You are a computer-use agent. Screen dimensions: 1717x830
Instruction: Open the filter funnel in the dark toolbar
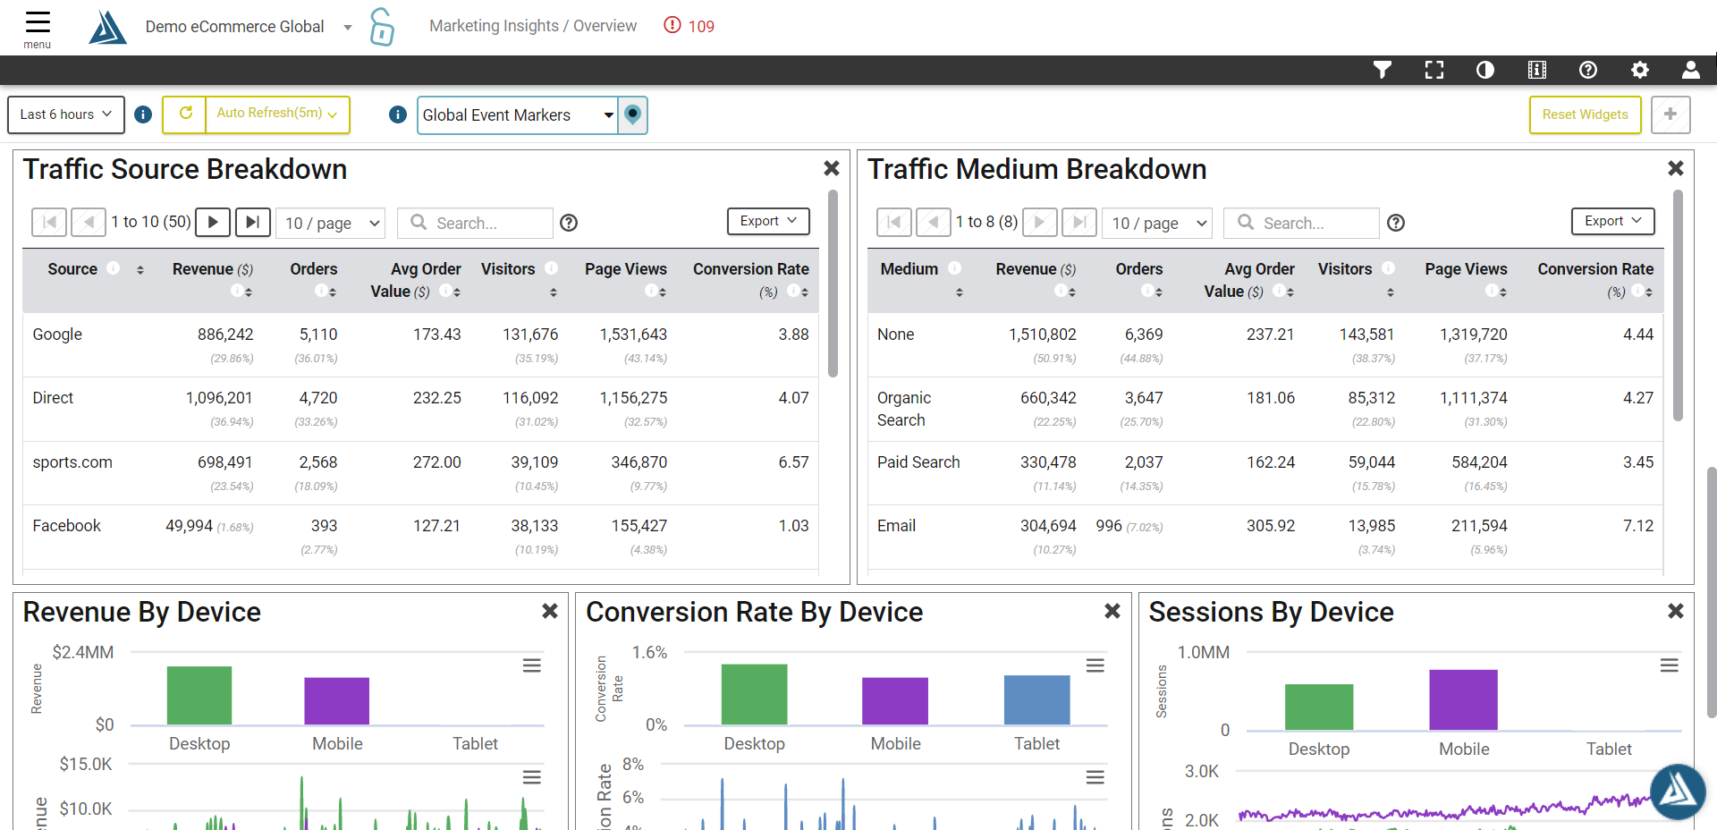[1383, 70]
